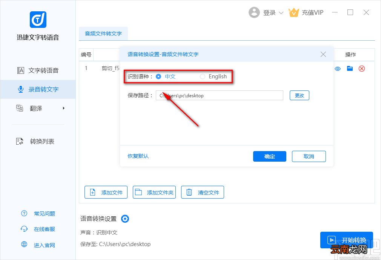Open the 常见问题 help link
The height and width of the screenshot is (260, 381).
point(45,214)
